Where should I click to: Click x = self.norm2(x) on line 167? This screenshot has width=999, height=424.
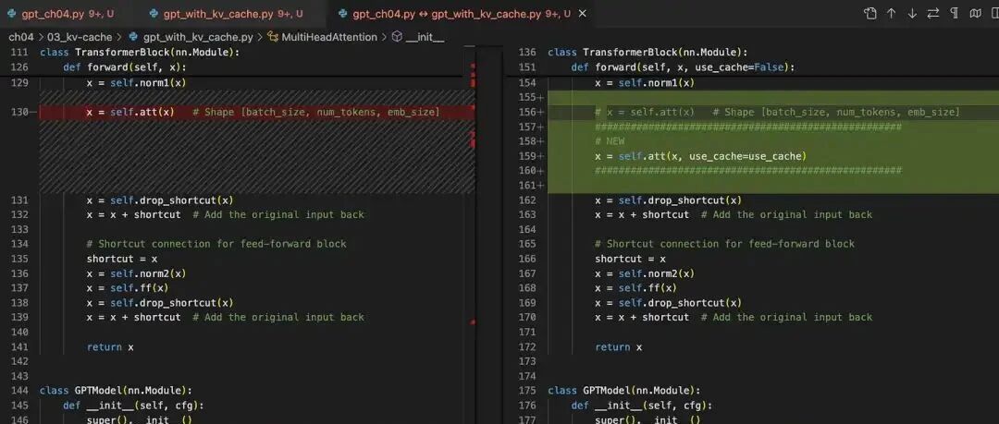pyautogui.click(x=645, y=273)
